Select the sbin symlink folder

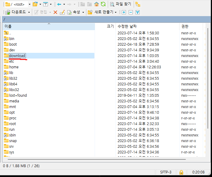tap(49, 135)
